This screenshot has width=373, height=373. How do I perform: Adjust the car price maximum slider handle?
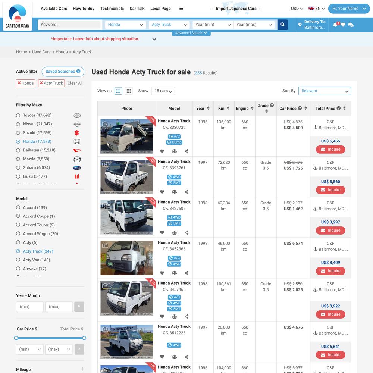coord(84,338)
